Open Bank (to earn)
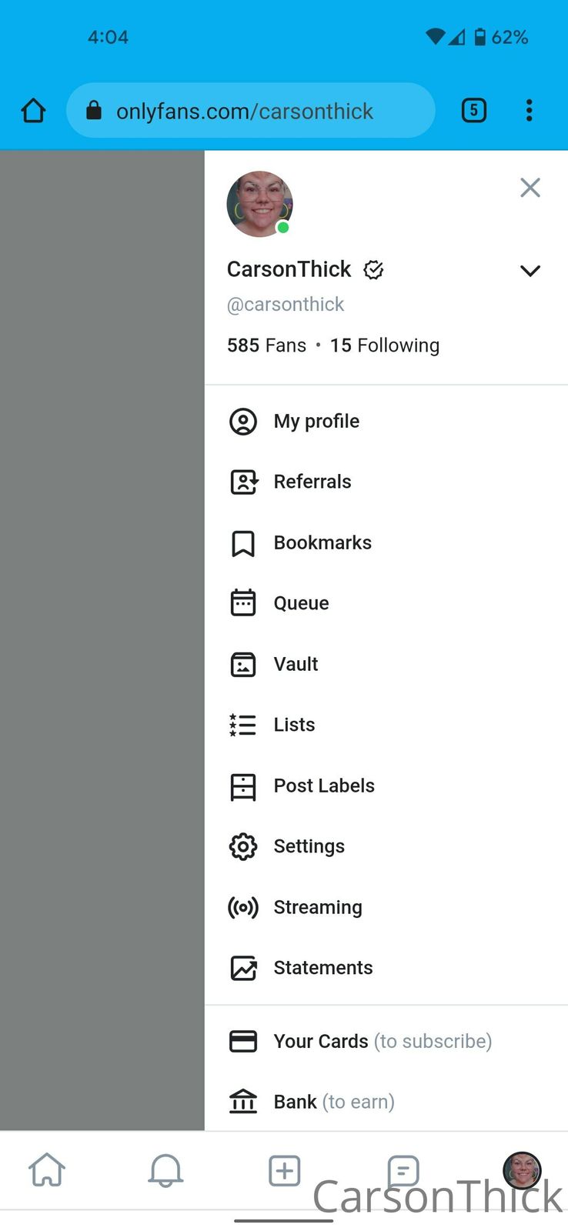 coord(333,1102)
